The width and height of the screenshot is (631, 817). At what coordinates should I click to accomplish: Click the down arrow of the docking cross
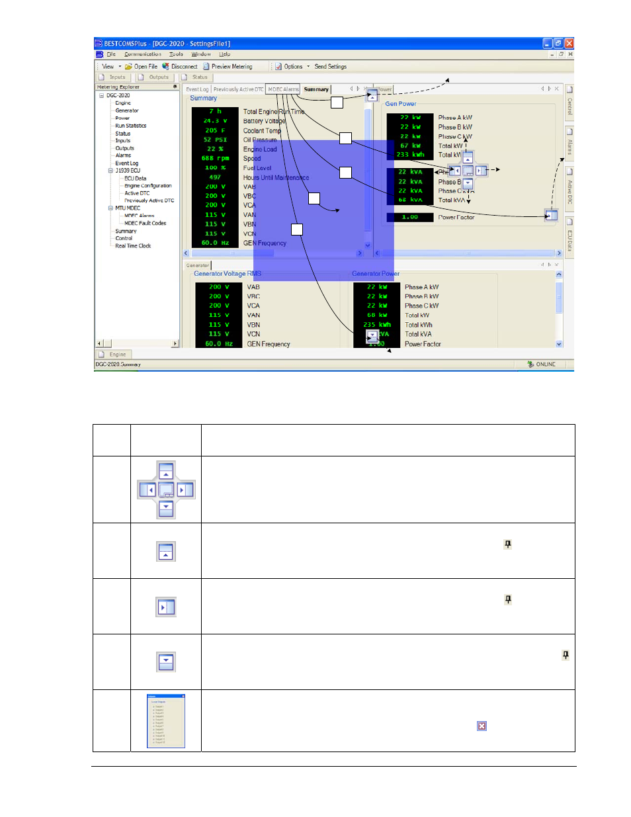click(468, 183)
